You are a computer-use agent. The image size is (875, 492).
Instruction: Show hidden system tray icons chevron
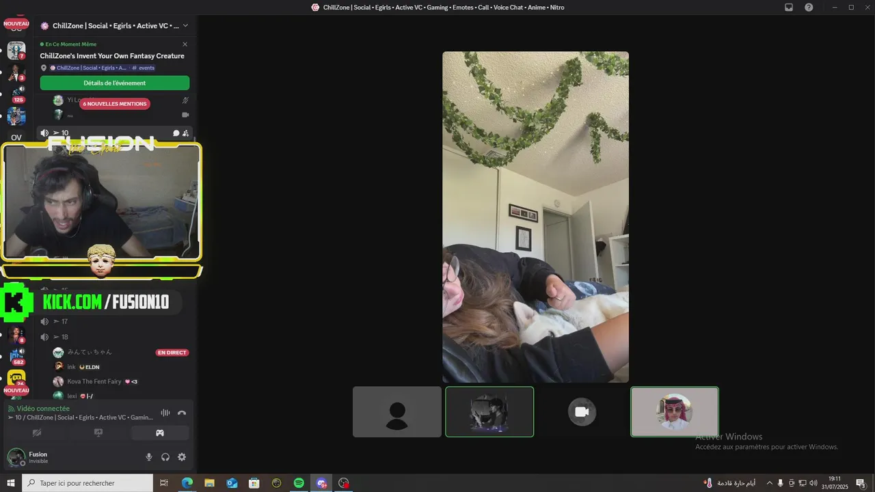tap(769, 483)
